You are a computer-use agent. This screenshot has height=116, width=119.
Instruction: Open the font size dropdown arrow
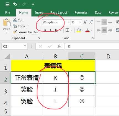80,22
